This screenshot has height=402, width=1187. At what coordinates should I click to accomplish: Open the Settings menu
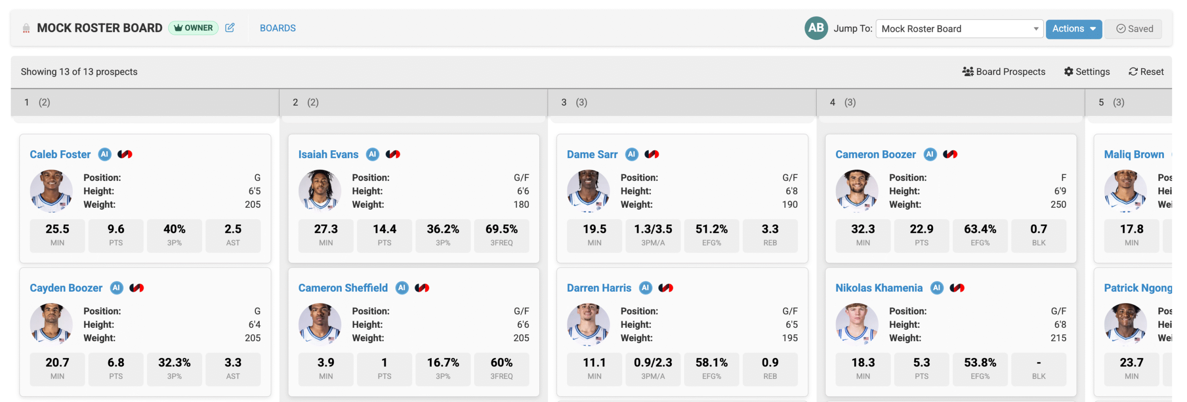click(x=1087, y=72)
